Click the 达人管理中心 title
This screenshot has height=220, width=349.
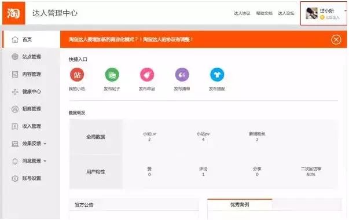pos(55,13)
